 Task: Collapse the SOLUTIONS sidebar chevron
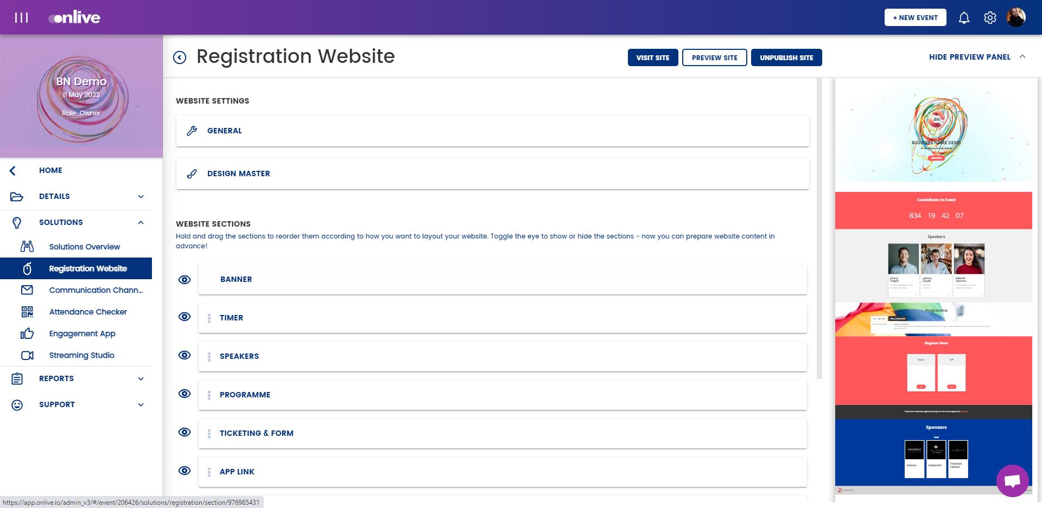141,222
